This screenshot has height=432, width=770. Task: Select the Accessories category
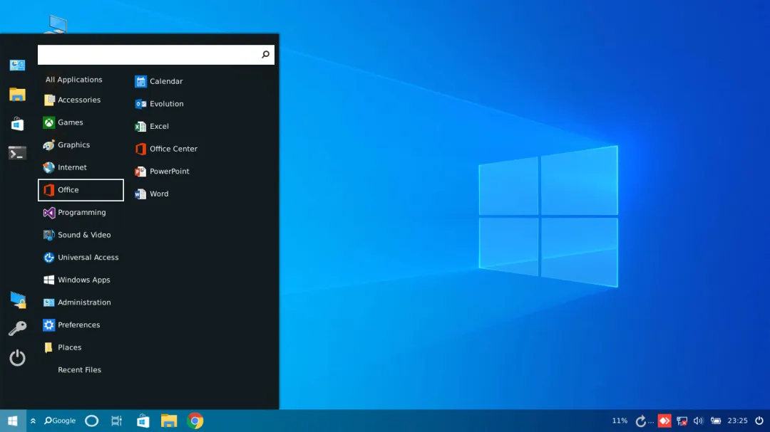point(81,100)
